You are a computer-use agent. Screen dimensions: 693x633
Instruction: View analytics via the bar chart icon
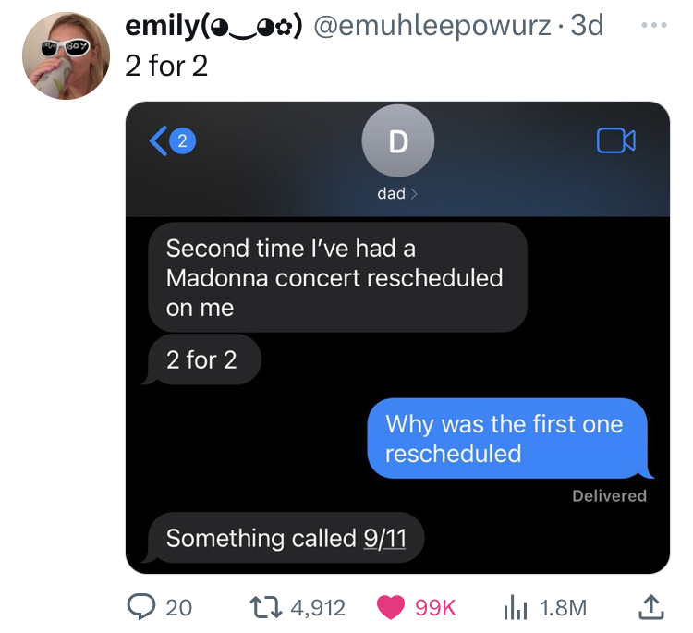pyautogui.click(x=516, y=608)
